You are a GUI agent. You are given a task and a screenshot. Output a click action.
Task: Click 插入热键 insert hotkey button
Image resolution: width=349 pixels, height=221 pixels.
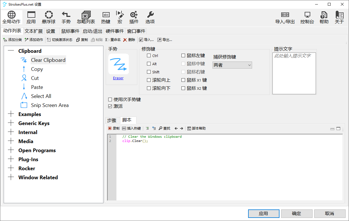(131, 128)
